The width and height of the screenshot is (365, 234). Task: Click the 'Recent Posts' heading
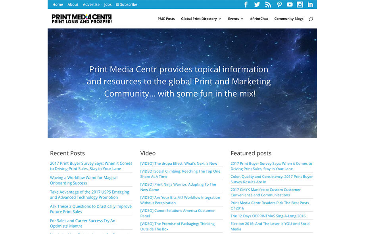(67, 153)
